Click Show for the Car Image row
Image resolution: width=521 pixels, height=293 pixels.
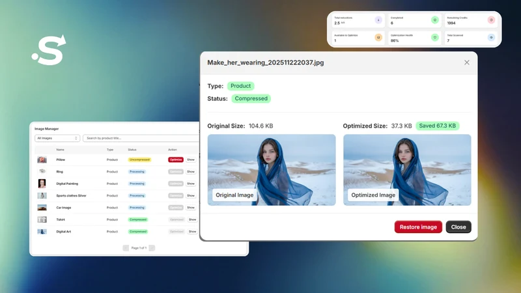click(191, 207)
